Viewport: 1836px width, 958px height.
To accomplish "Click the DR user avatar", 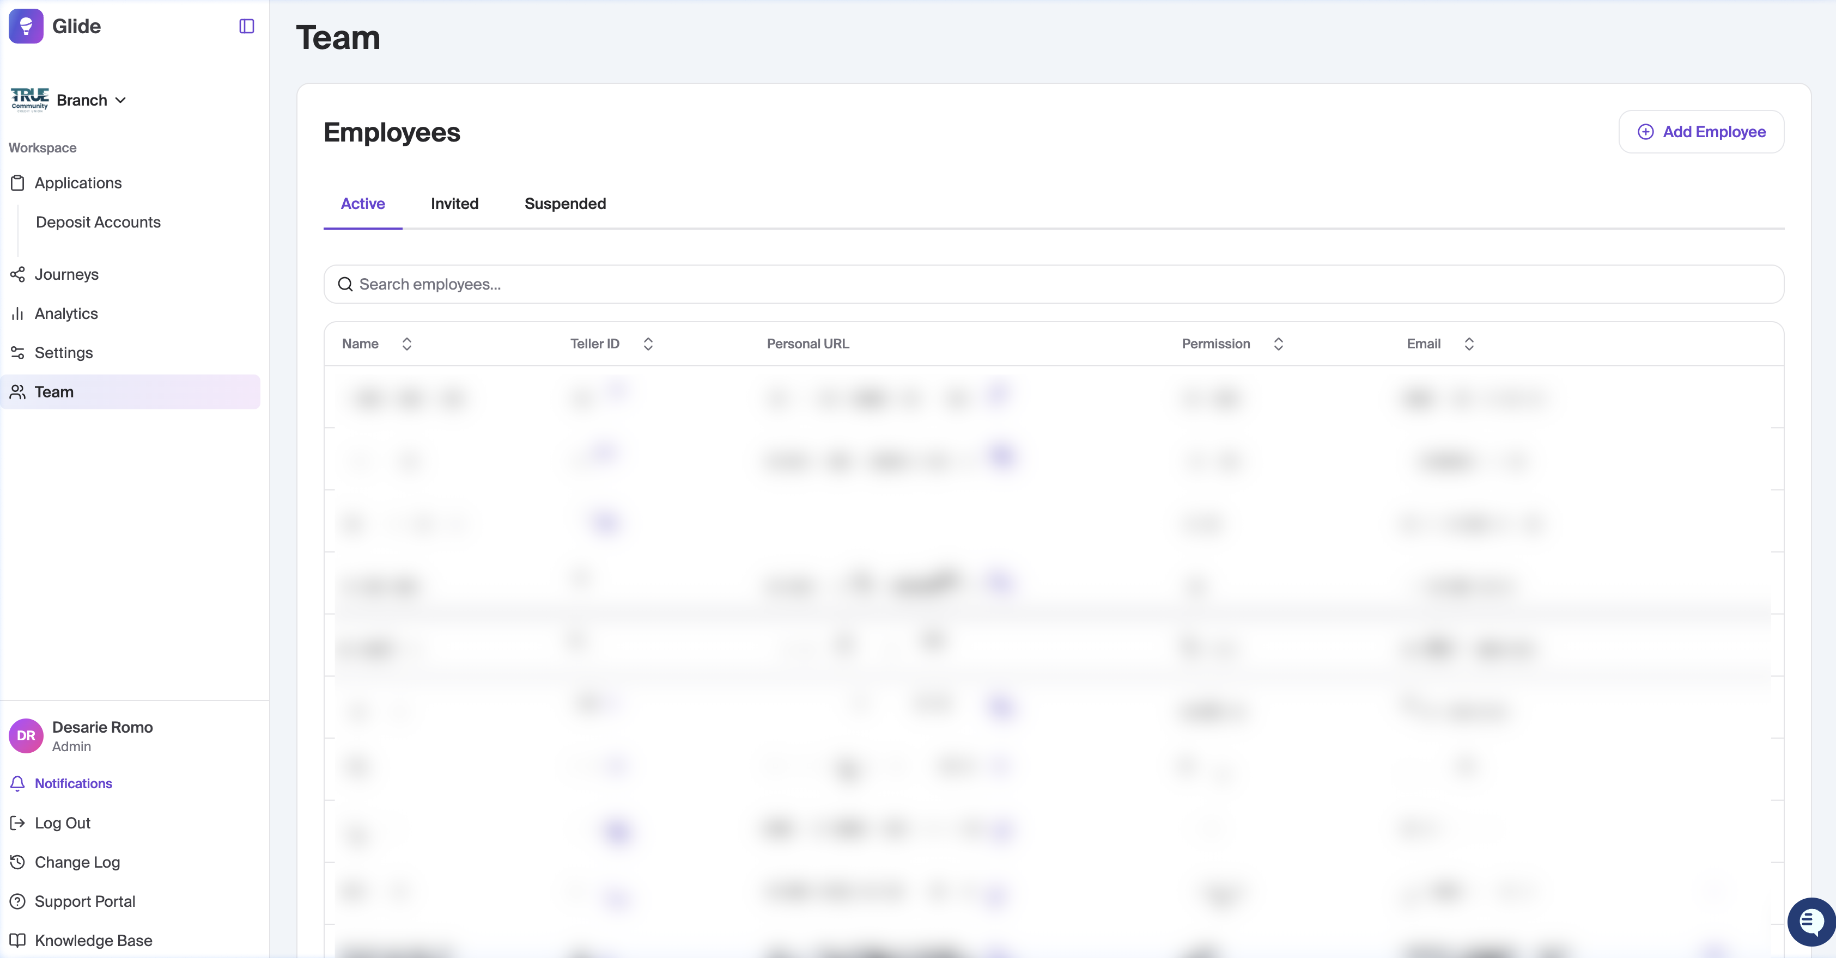I will [x=26, y=736].
